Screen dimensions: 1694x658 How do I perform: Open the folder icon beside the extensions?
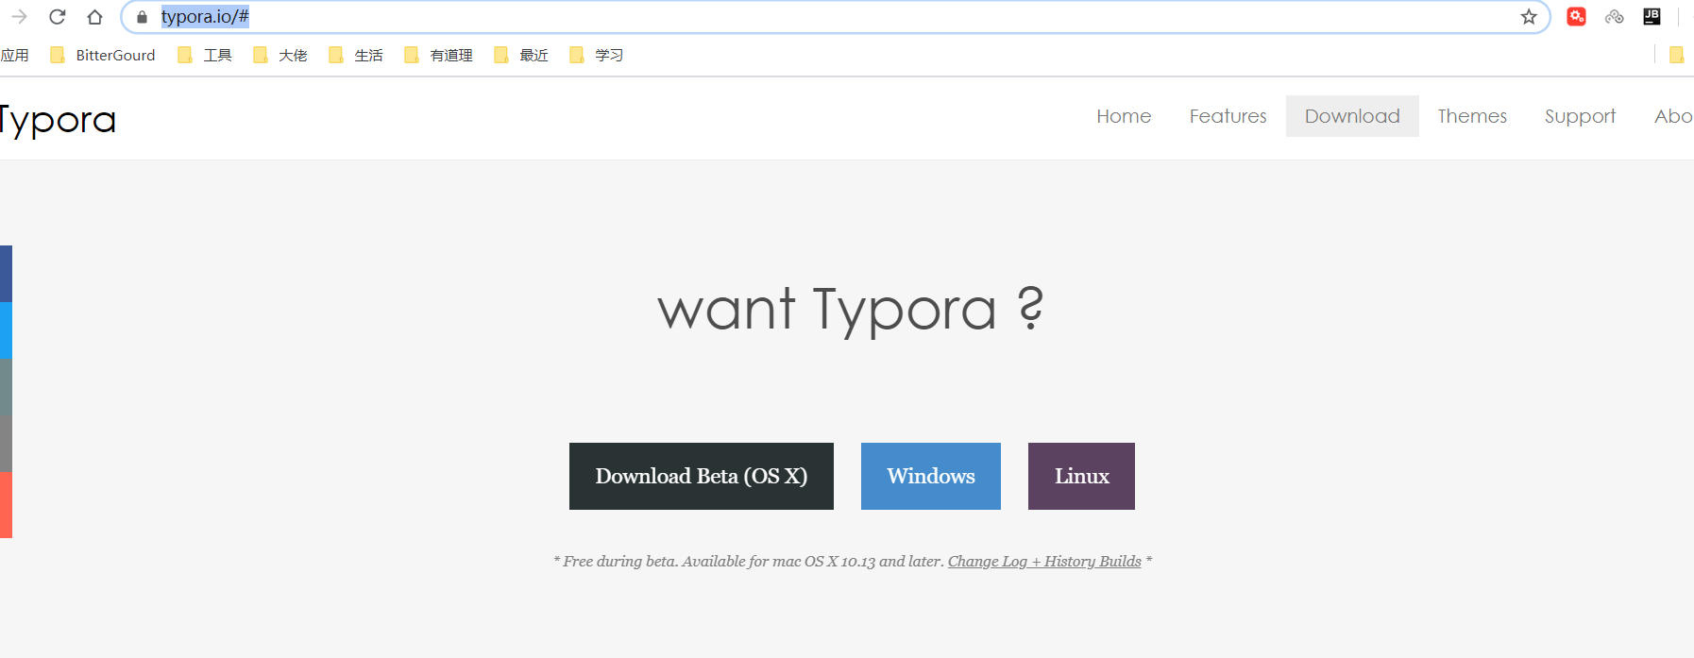point(1676,56)
